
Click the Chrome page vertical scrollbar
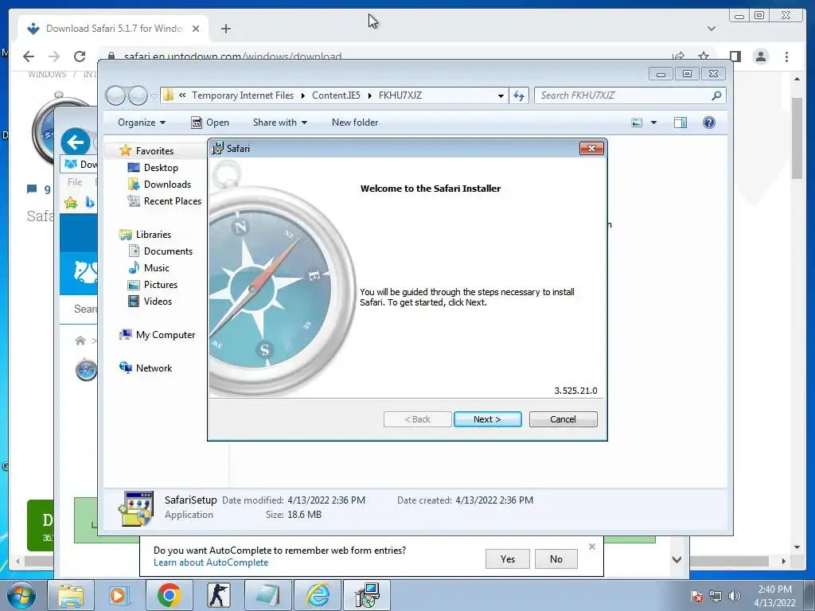pyautogui.click(x=797, y=138)
